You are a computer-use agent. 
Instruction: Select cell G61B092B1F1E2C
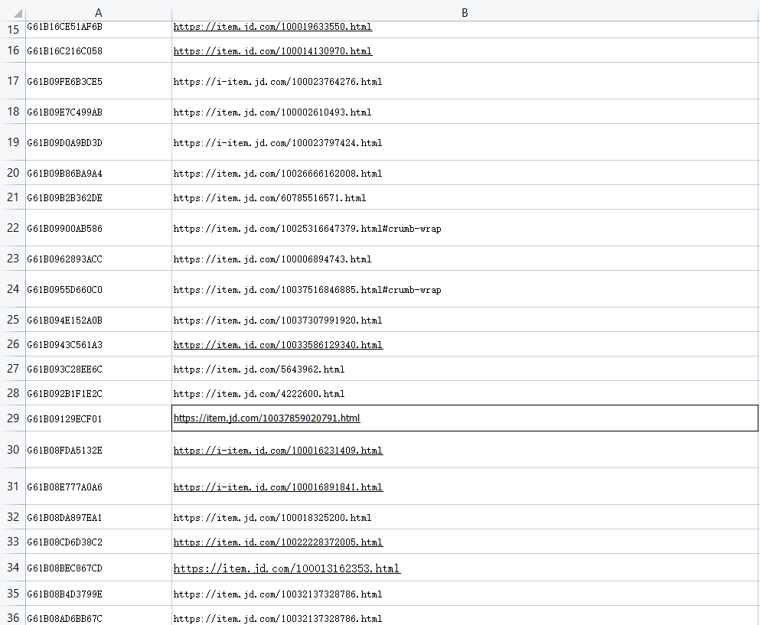pos(99,393)
